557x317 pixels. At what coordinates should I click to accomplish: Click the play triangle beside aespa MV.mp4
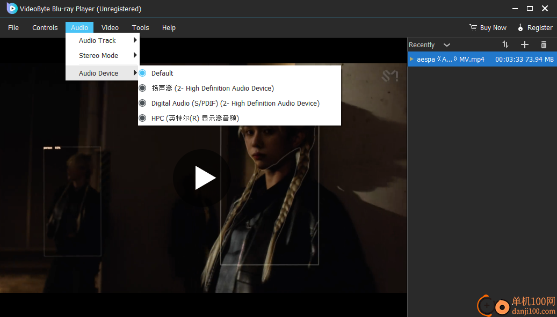(x=412, y=59)
